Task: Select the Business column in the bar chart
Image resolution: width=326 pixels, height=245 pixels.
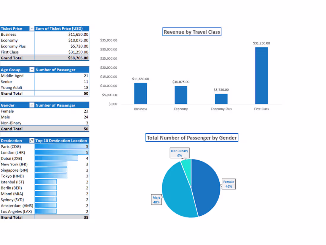Action: point(140,94)
